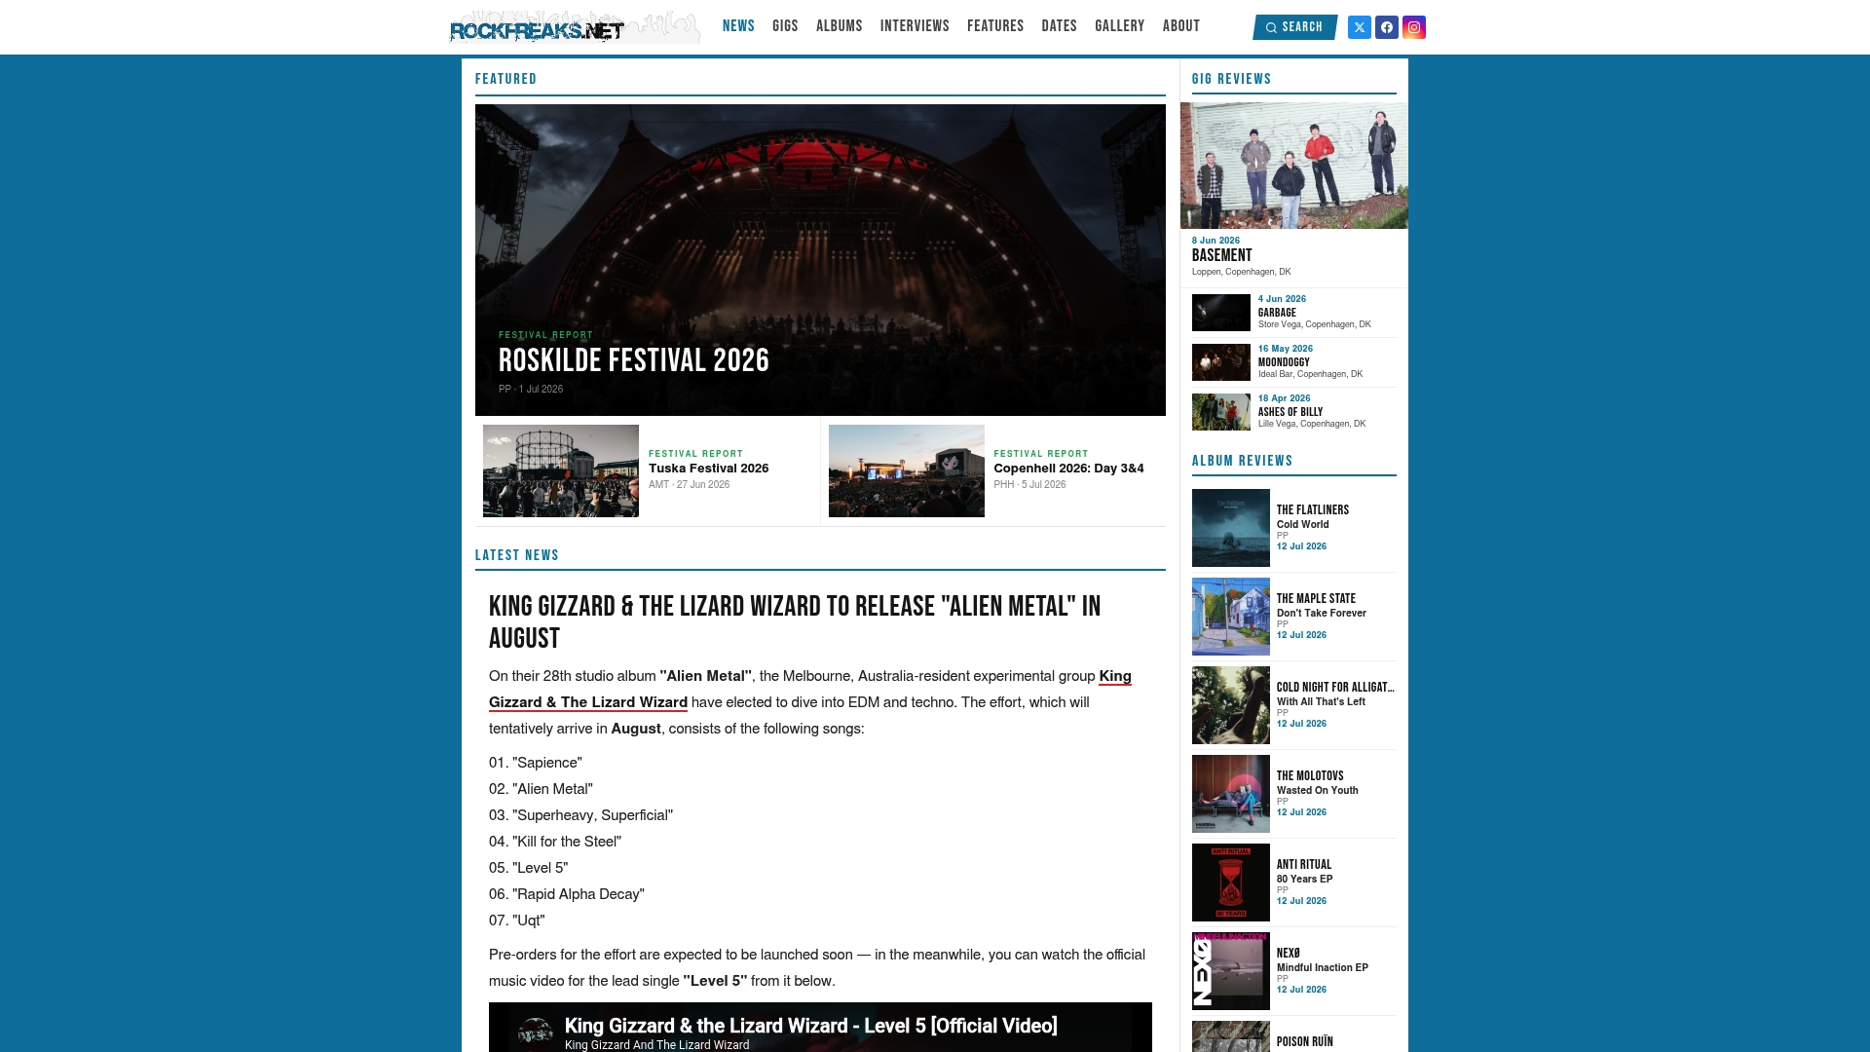Click the Tuska Festival 2026 thumbnail
The width and height of the screenshot is (1870, 1052).
pyautogui.click(x=561, y=470)
